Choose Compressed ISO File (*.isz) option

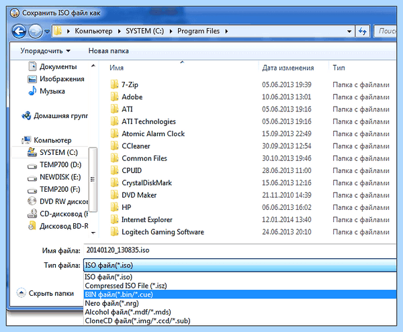click(x=240, y=286)
